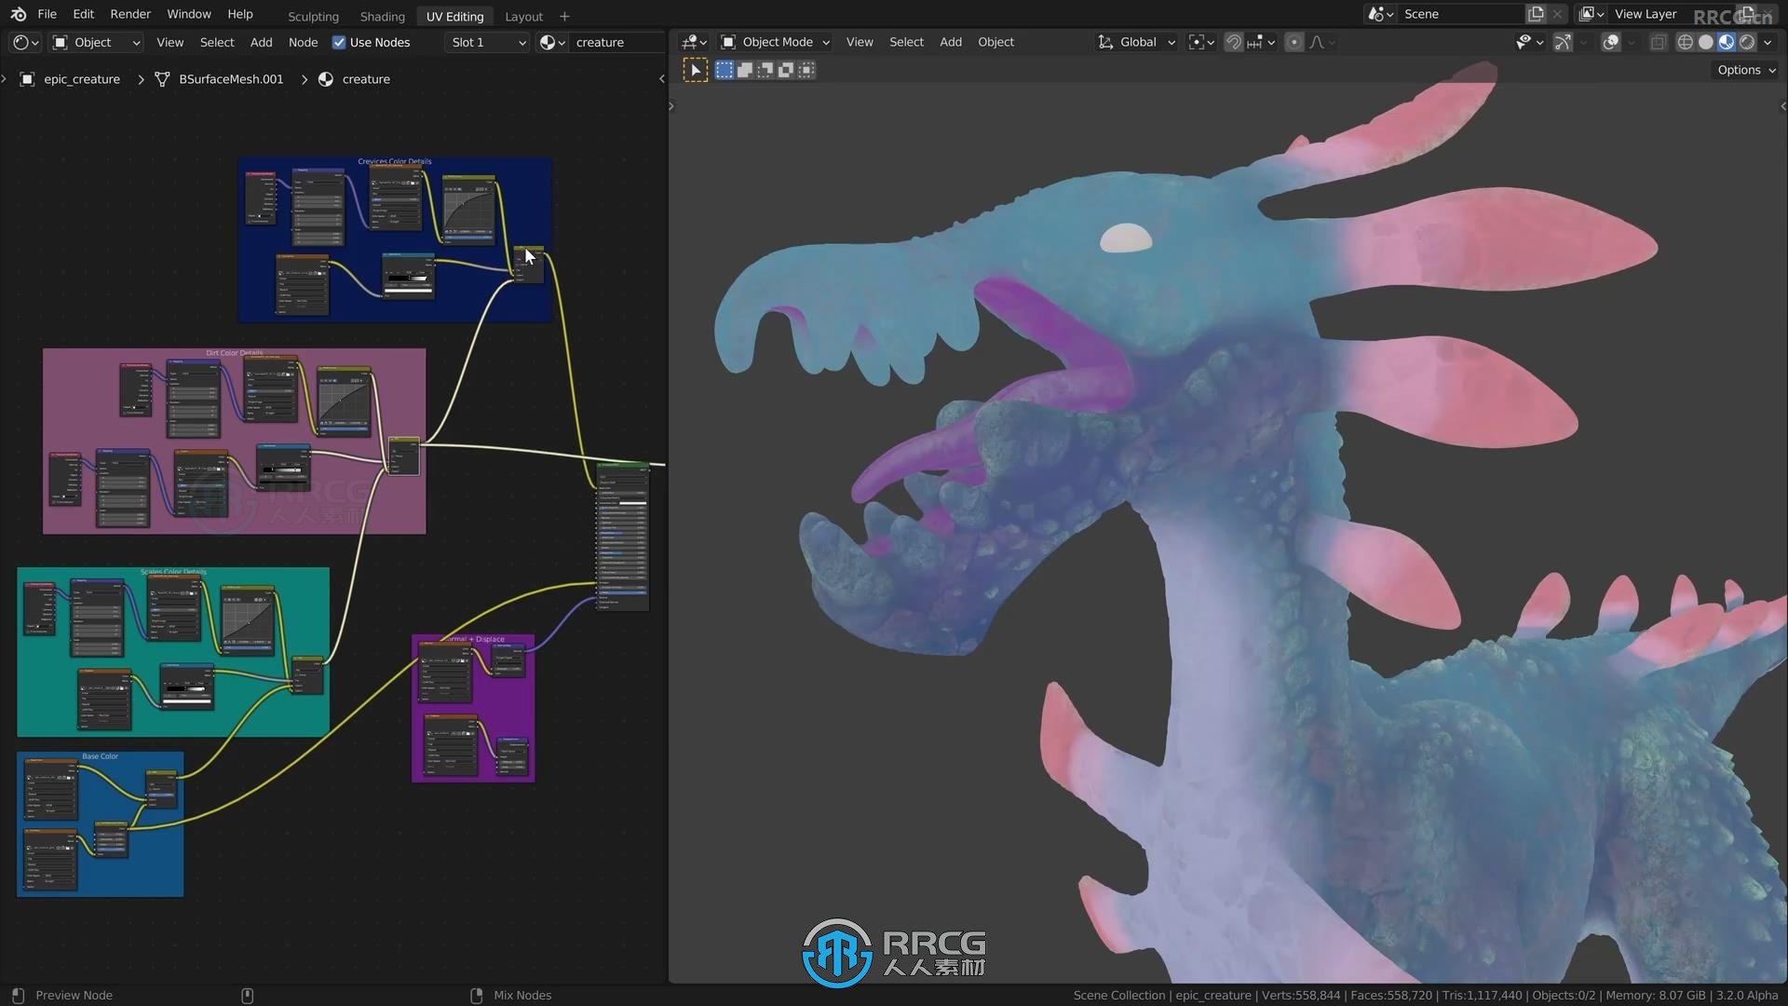Click the Shading workspace tab
This screenshot has width=1788, height=1006.
382,15
